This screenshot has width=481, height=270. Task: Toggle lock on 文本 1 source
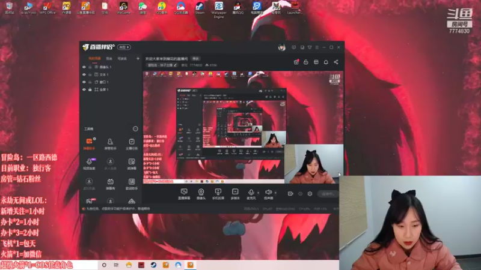[x=90, y=74]
